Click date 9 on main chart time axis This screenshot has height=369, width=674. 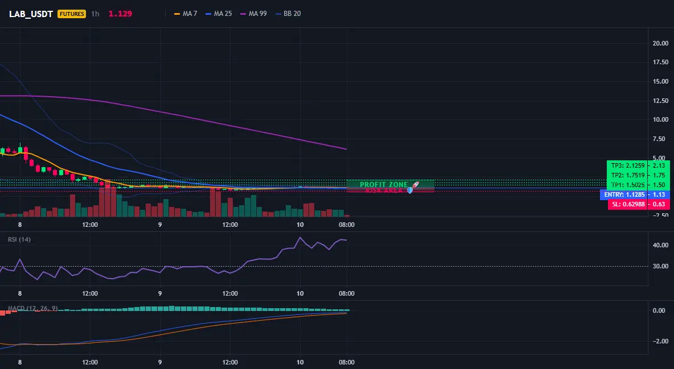tap(160, 225)
